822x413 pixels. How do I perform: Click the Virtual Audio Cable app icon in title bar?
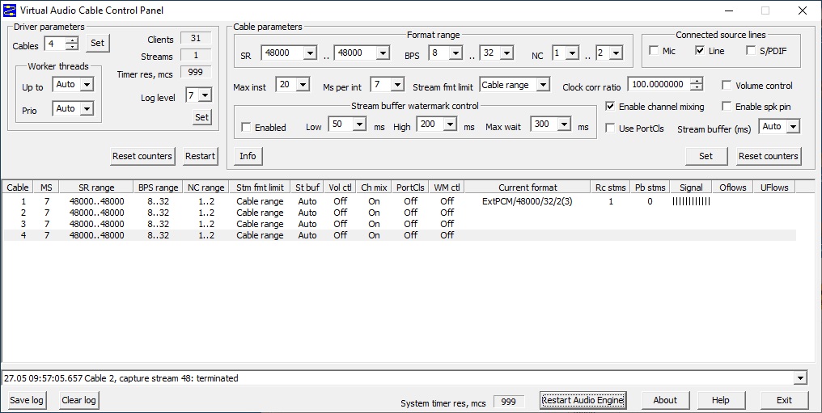[x=10, y=10]
